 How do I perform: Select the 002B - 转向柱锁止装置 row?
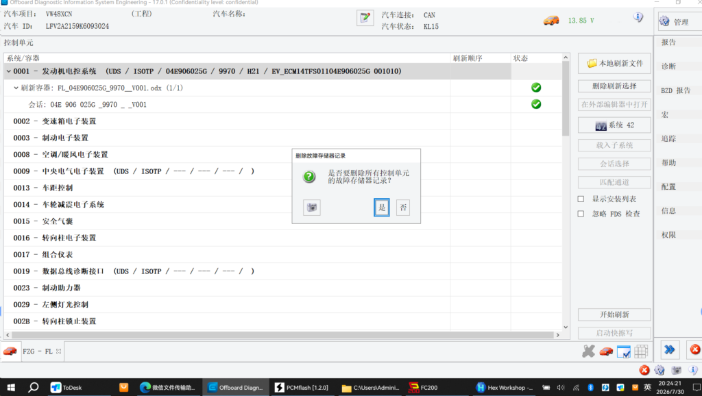tap(283, 321)
